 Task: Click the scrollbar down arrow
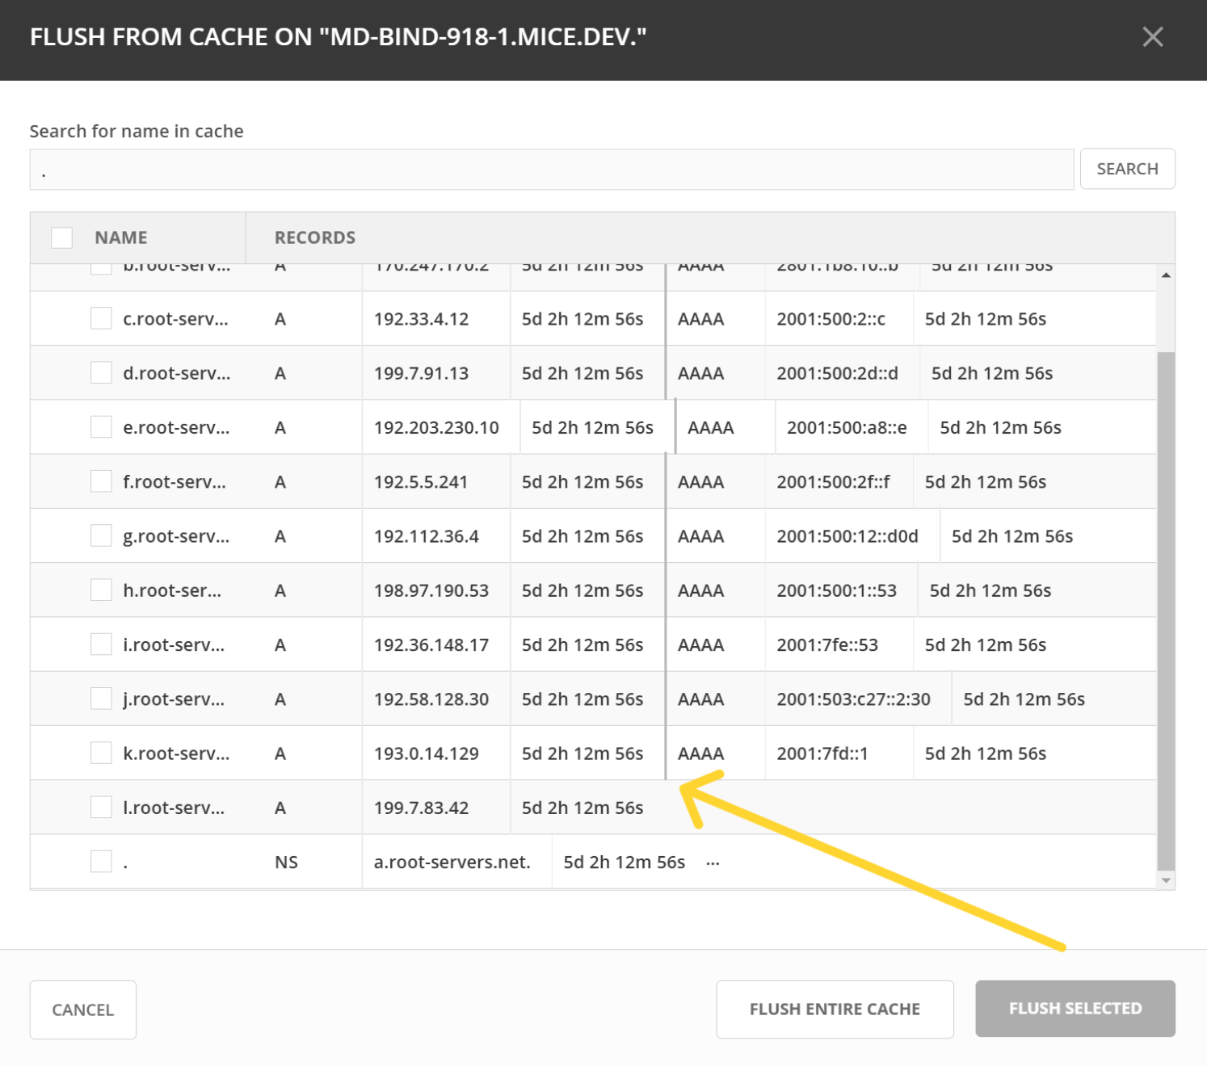1166,880
